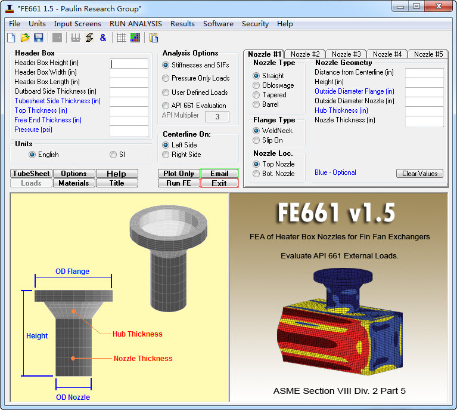This screenshot has width=457, height=410.
Task: Click the Top Thickness input field
Action: click(x=129, y=111)
